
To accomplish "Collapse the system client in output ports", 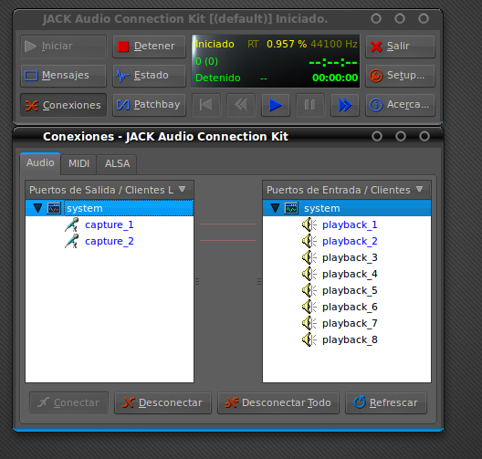I will coord(37,208).
